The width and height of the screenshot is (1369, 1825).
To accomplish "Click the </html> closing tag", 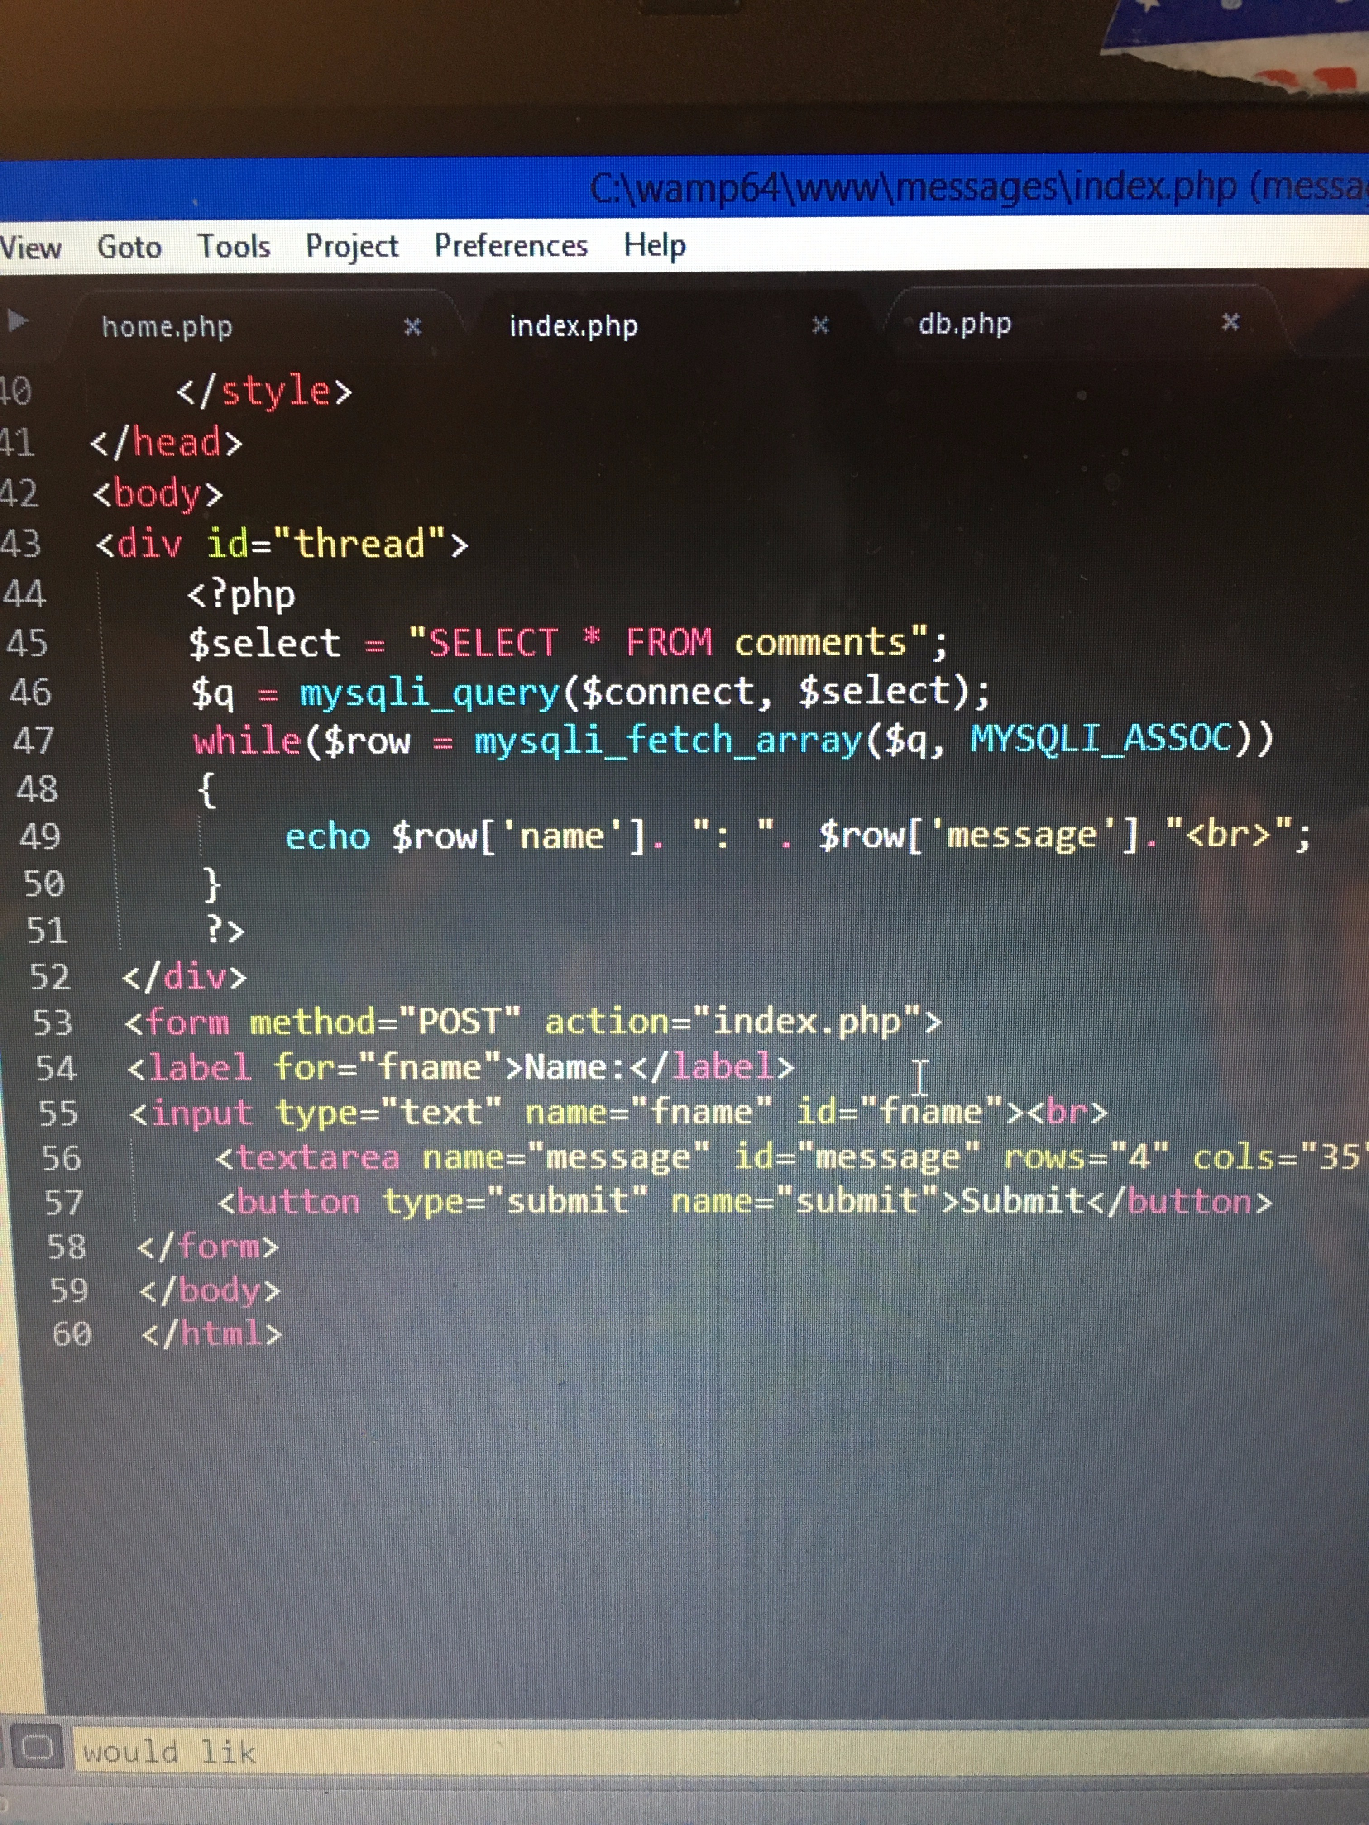I will pyautogui.click(x=211, y=1334).
